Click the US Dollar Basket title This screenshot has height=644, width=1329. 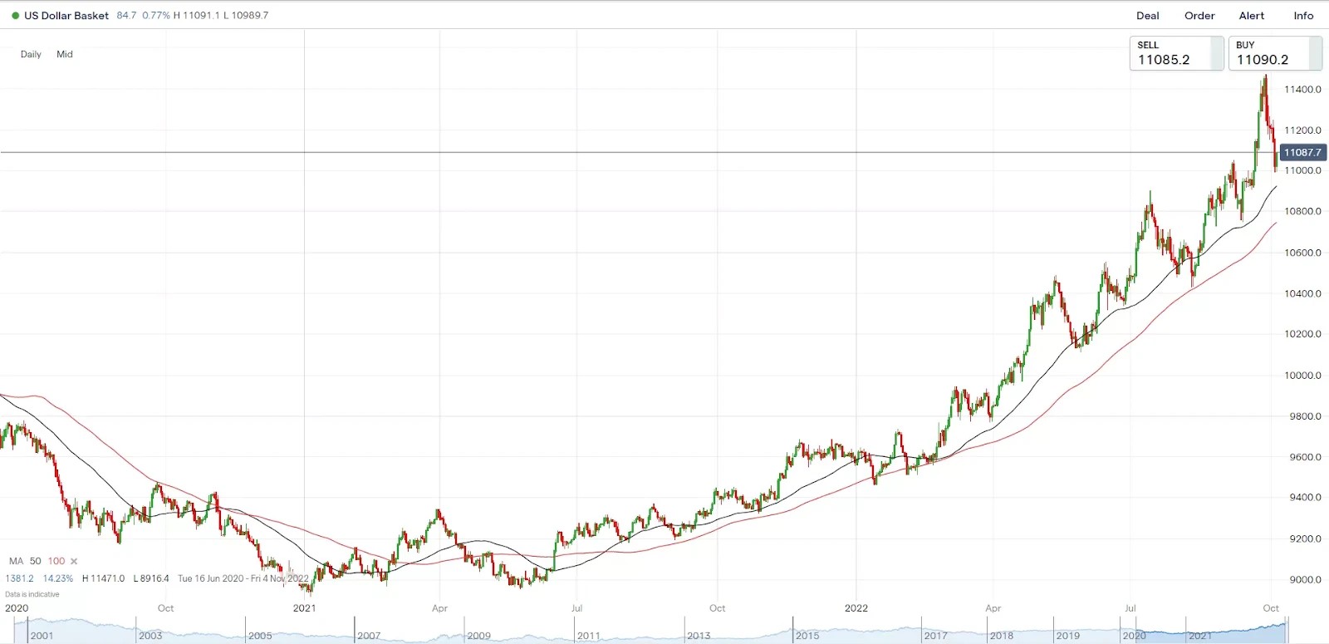(66, 16)
